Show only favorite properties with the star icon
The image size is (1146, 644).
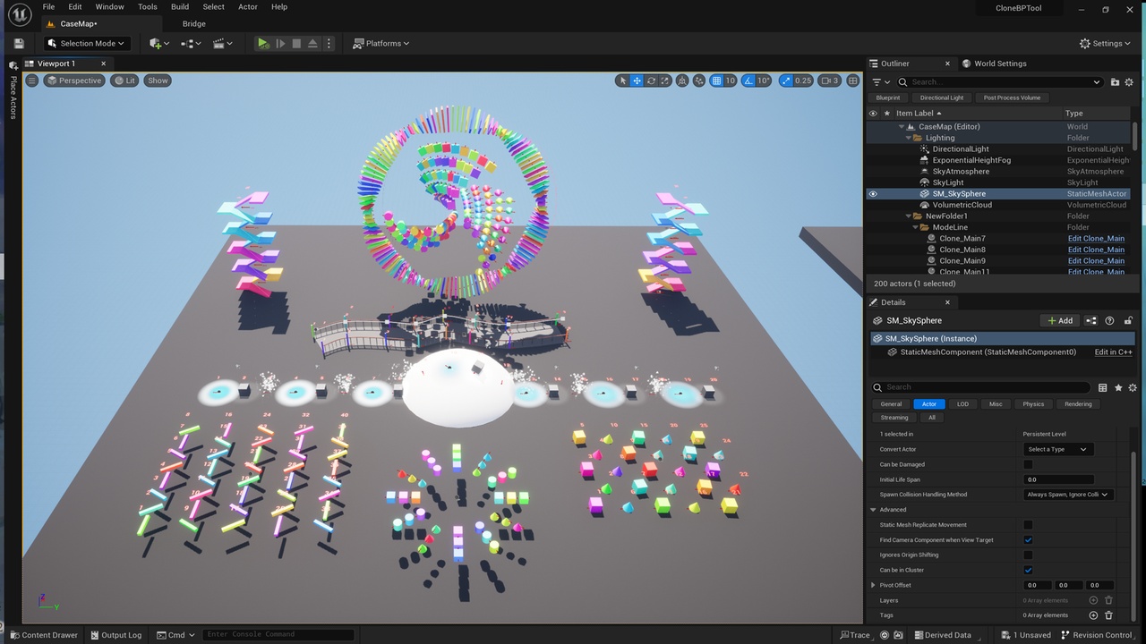tap(1118, 387)
